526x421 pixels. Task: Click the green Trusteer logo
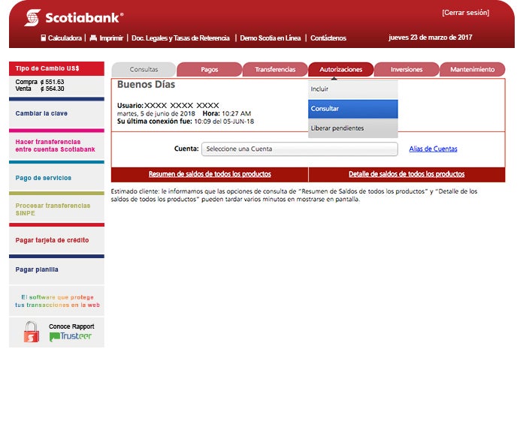point(71,336)
